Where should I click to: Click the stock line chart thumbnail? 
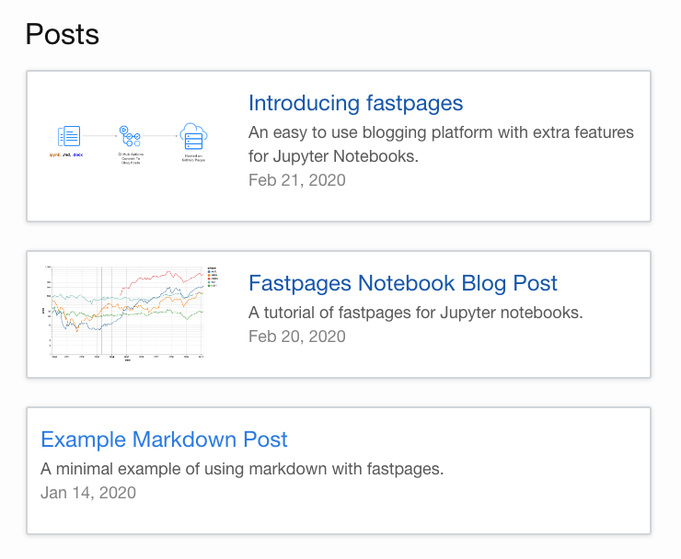click(x=129, y=313)
